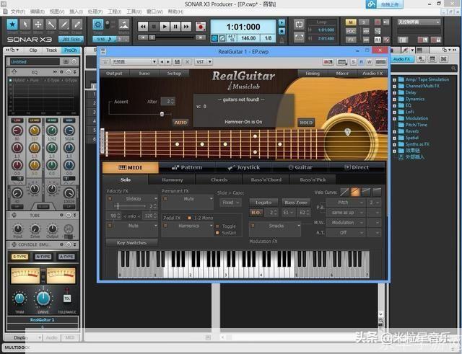Click the SlideUp velocity slider
The image size is (462, 354).
pyautogui.click(x=130, y=206)
